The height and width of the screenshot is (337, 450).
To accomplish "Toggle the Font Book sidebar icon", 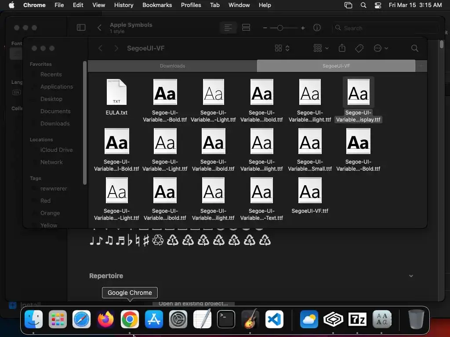I will [x=81, y=28].
